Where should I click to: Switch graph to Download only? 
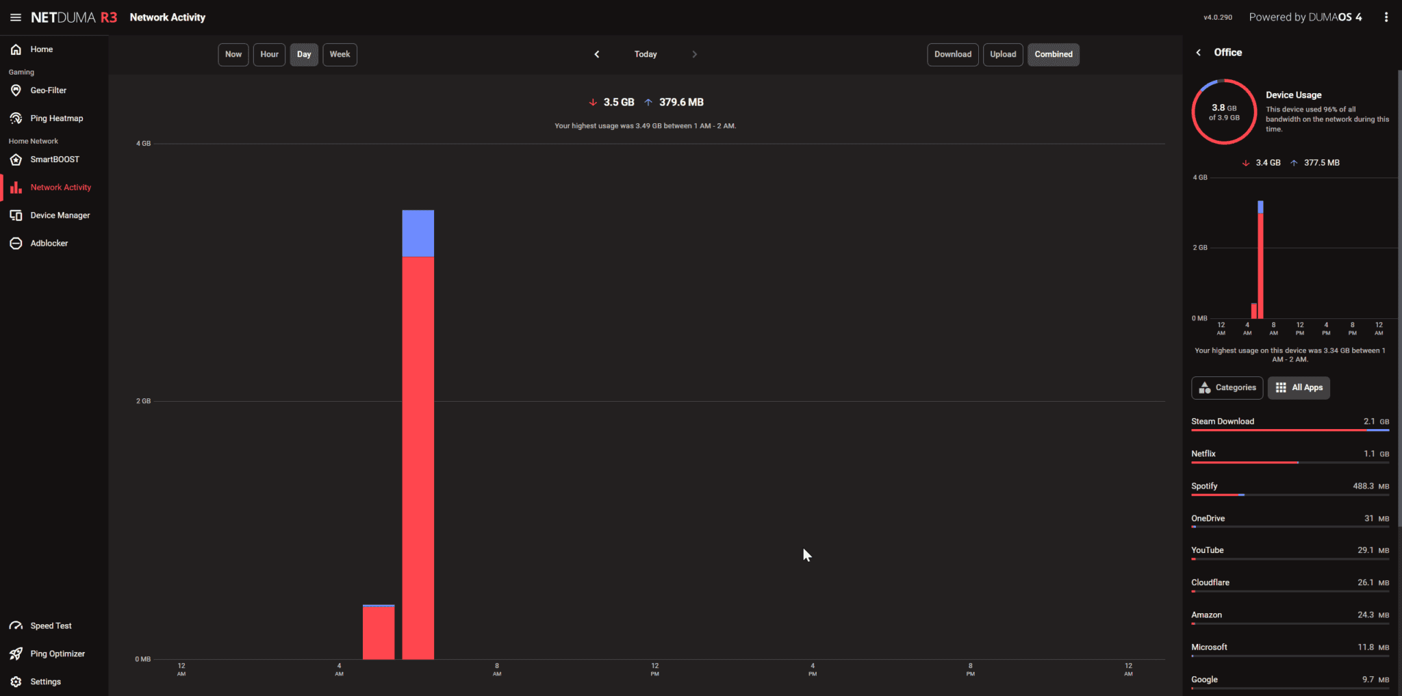click(952, 55)
